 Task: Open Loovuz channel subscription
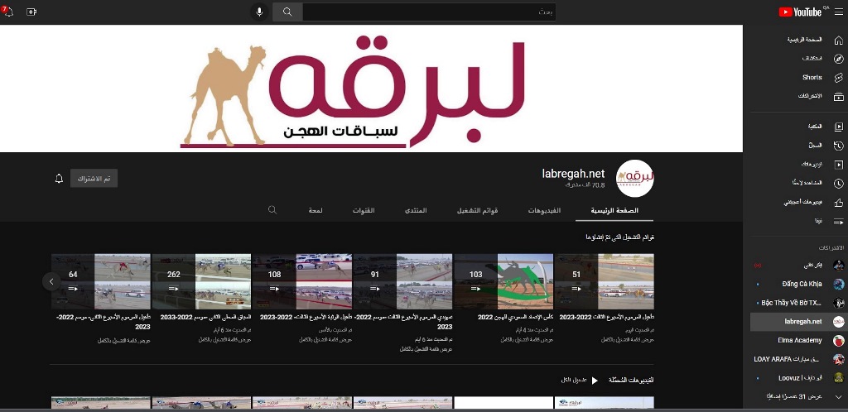point(799,378)
